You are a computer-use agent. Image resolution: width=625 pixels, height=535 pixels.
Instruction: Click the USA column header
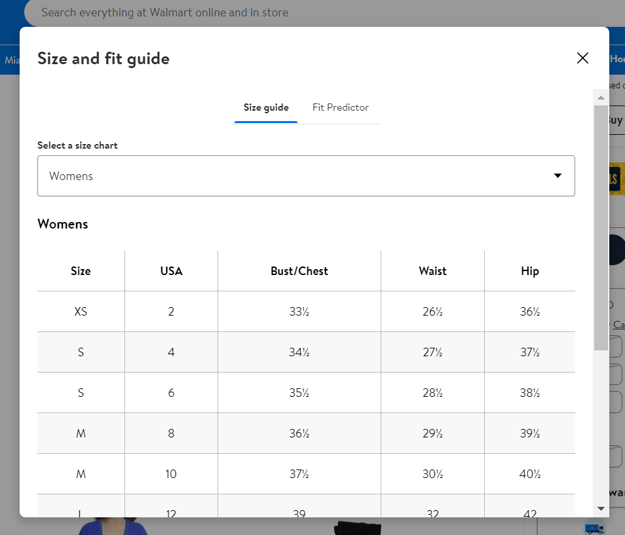coord(172,271)
